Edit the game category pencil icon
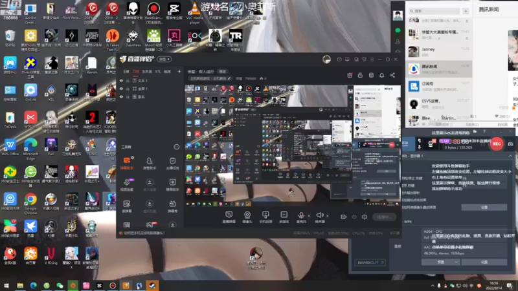 coord(229,78)
